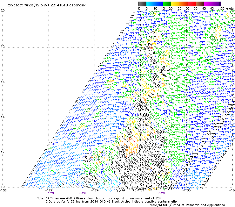Click the purple '3:29' time stamp below -174
This screenshot has height=207, width=235.
click(83, 193)
